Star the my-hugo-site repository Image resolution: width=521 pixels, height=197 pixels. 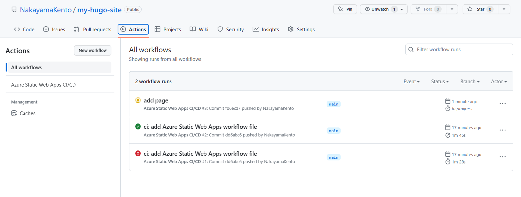coord(480,9)
